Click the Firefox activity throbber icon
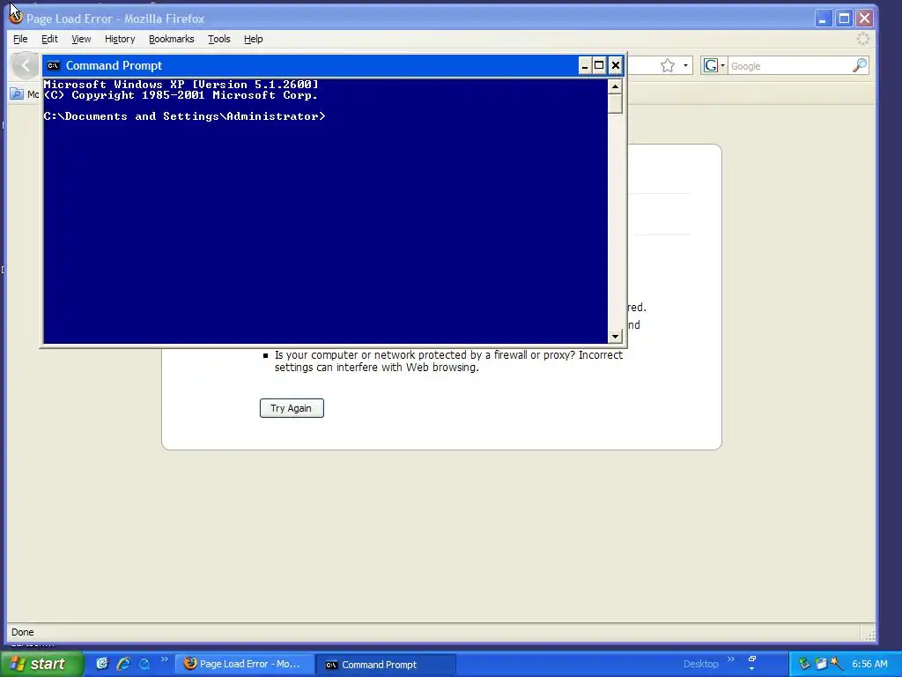The height and width of the screenshot is (677, 902). pos(863,39)
